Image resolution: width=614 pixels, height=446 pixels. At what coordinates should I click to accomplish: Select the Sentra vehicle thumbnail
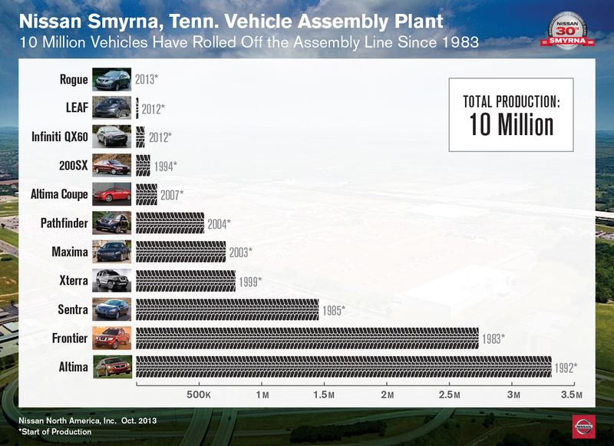(112, 309)
